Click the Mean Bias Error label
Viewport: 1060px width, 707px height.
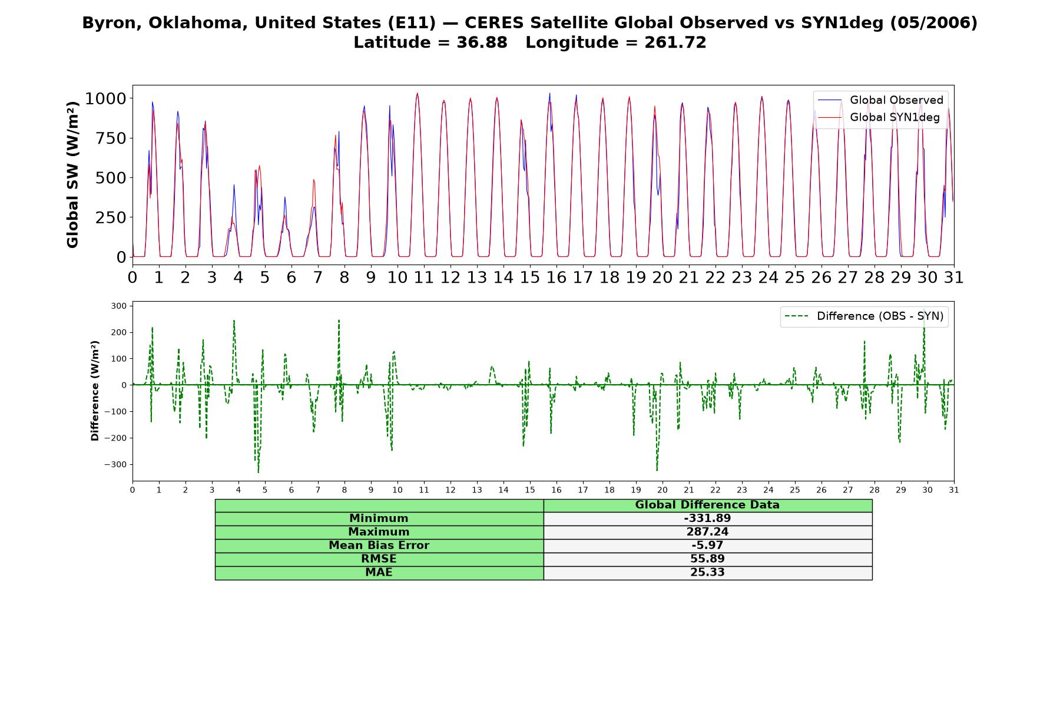379,546
